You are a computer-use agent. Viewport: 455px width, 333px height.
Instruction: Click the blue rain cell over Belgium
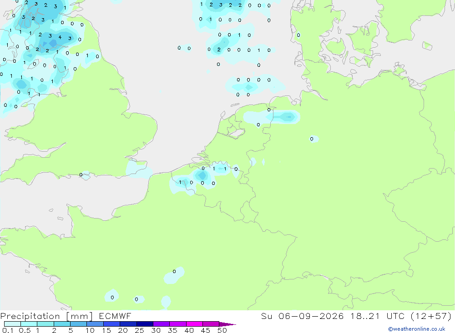(202, 175)
